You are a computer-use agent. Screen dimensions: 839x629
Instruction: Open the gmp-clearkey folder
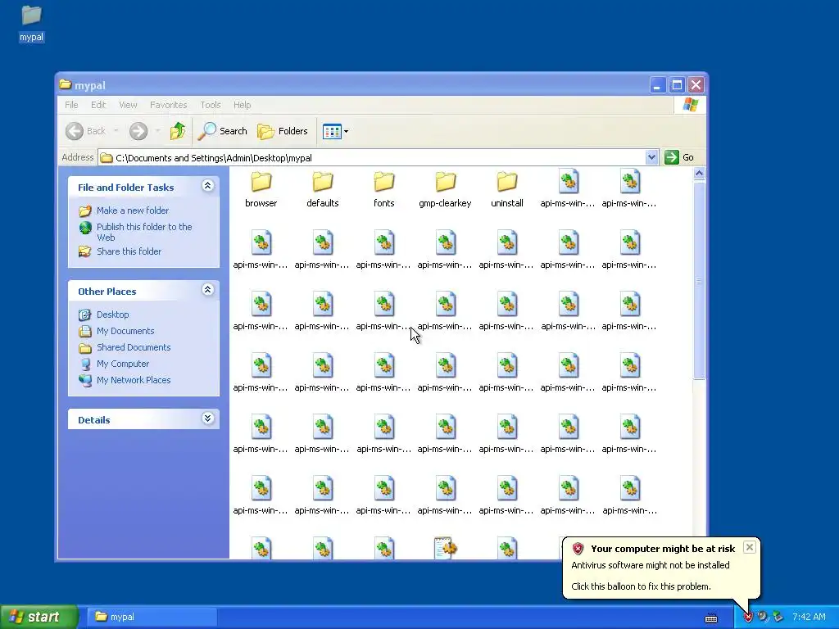point(445,189)
